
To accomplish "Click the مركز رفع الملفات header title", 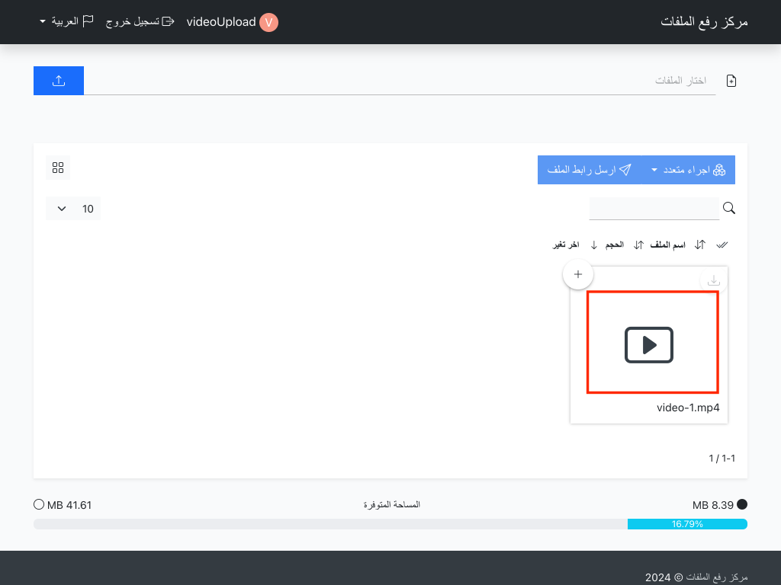I will coord(704,22).
